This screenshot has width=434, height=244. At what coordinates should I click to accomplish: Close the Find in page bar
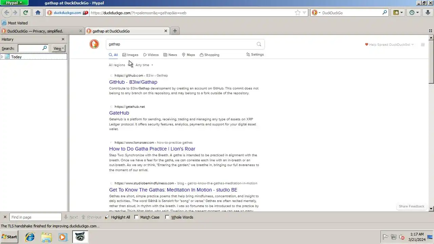click(x=5, y=217)
